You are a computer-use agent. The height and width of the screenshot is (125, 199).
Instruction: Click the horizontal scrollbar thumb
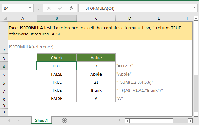(x=151, y=121)
